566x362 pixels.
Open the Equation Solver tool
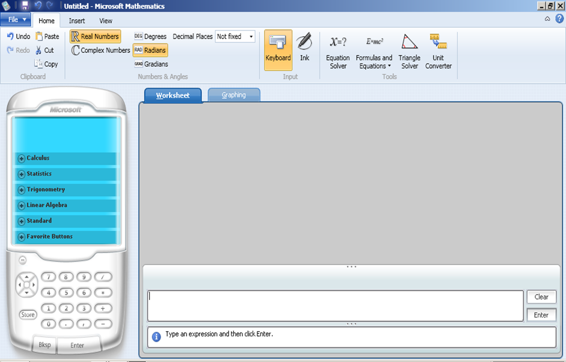click(338, 51)
